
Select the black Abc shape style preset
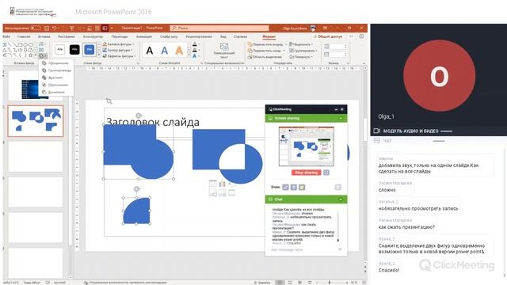(x=74, y=49)
